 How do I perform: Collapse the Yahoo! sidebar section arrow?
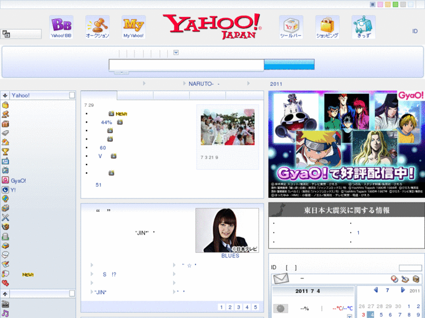click(5, 95)
